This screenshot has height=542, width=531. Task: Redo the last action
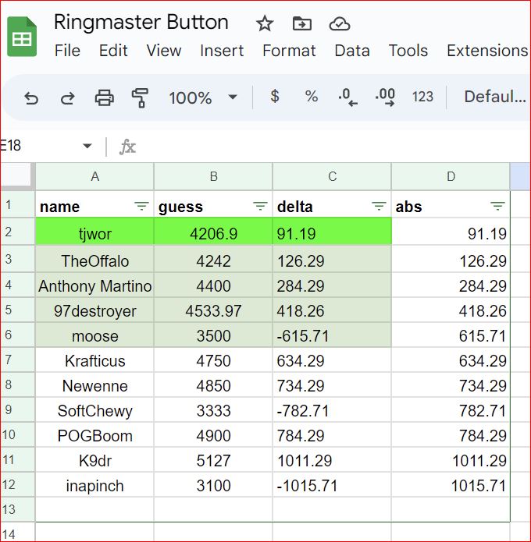[x=67, y=97]
